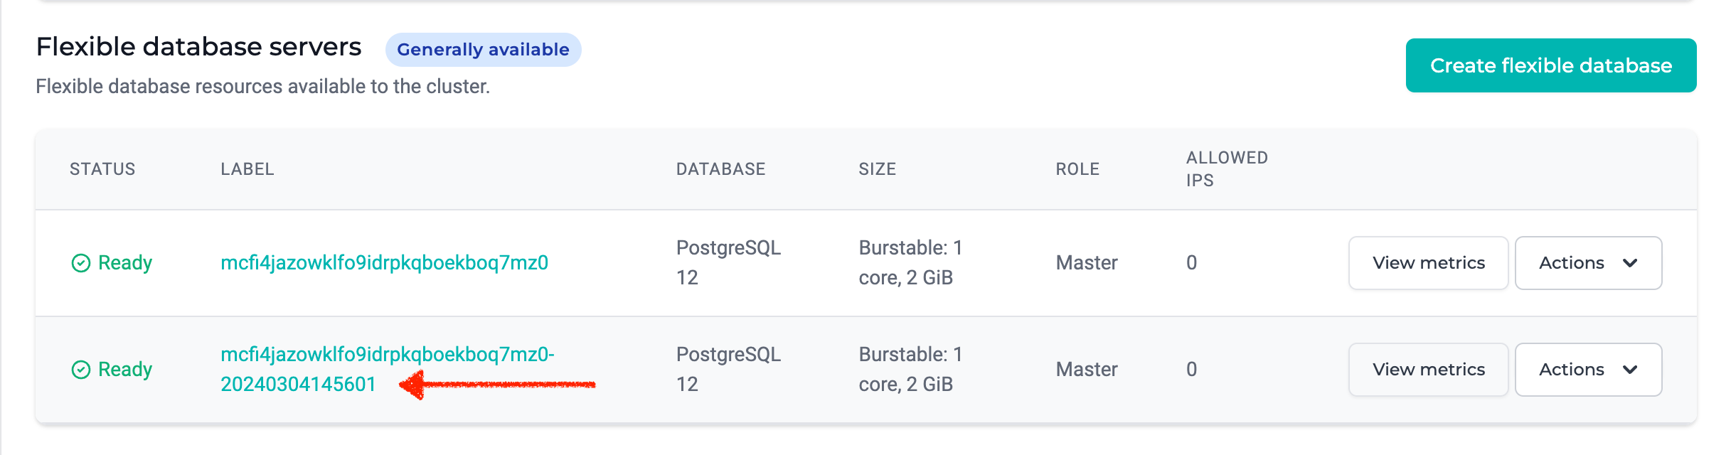Click Create flexible database button
The width and height of the screenshot is (1731, 455).
(x=1551, y=65)
